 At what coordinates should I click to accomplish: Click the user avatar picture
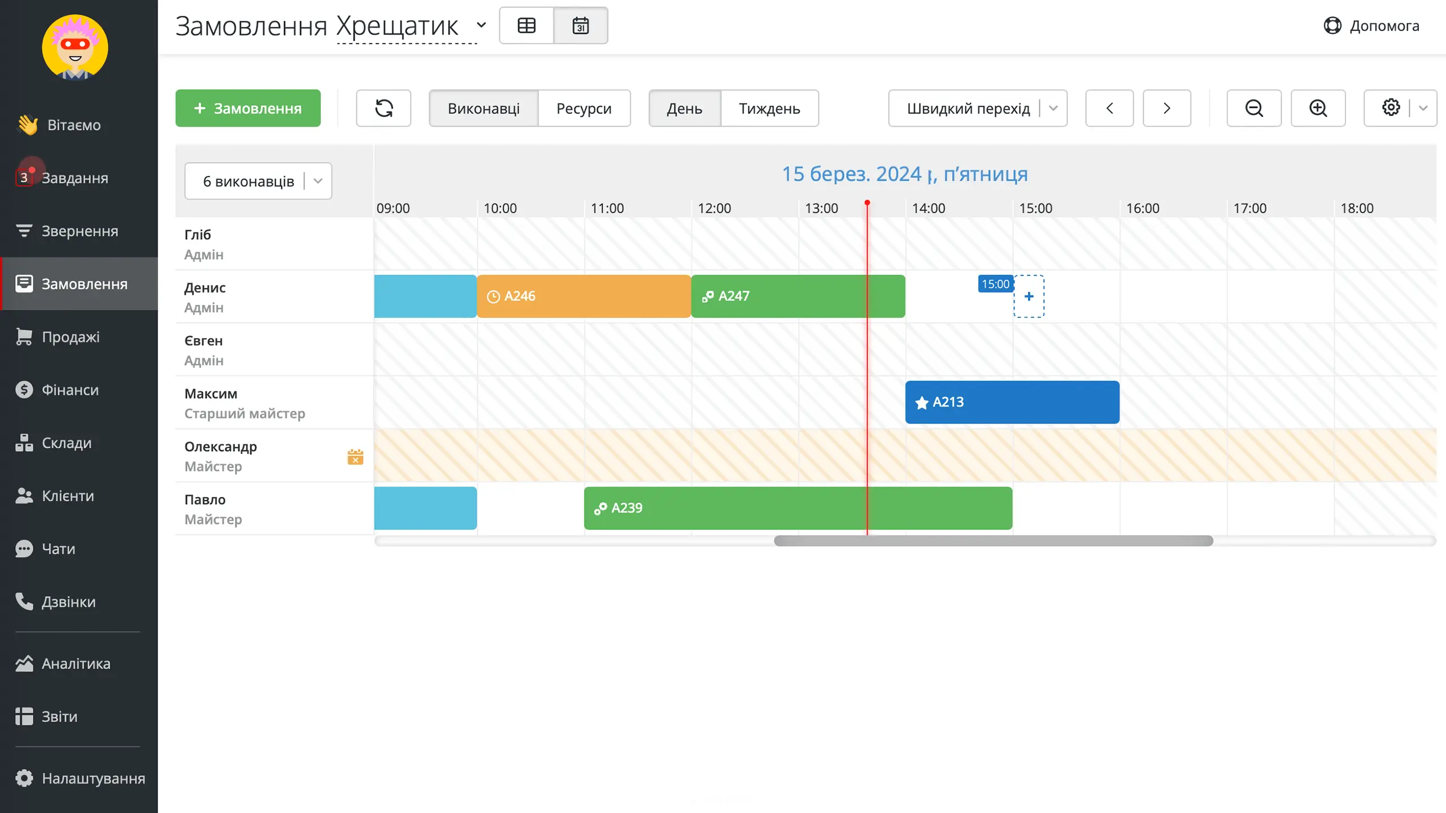pos(75,47)
